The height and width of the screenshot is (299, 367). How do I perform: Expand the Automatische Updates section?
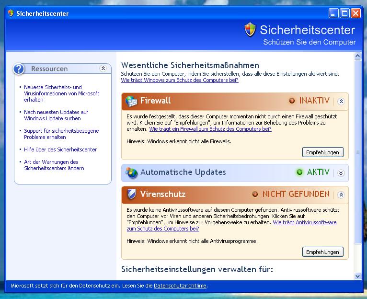(x=341, y=173)
